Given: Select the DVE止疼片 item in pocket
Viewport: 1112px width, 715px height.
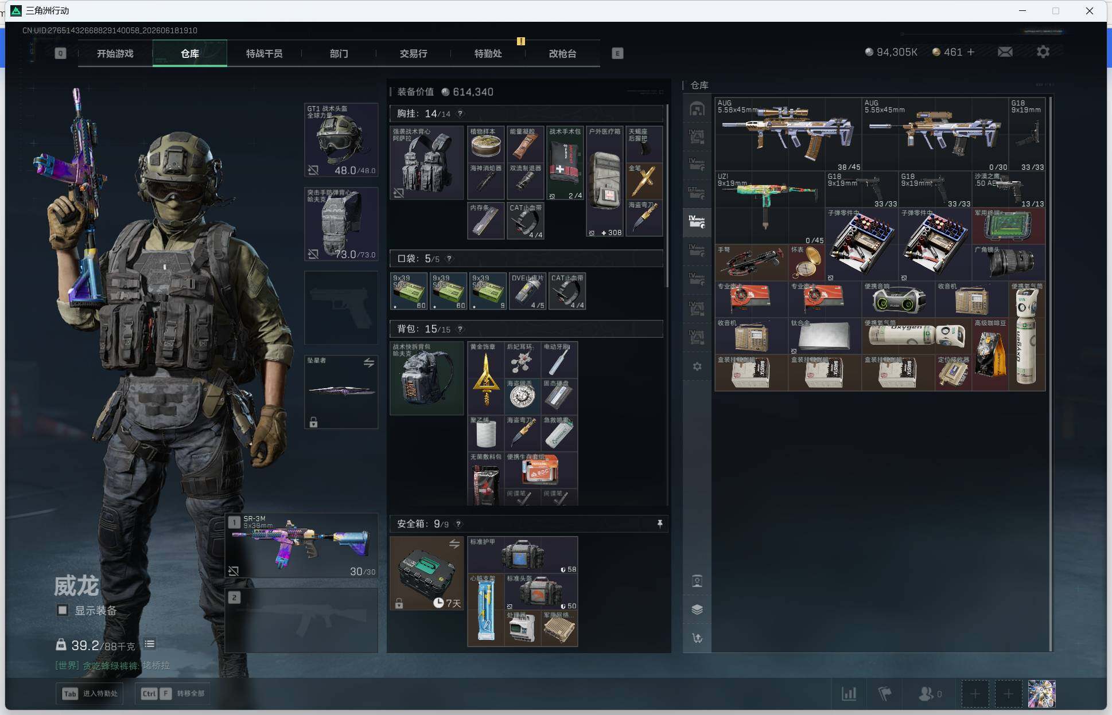Looking at the screenshot, I should pyautogui.click(x=527, y=291).
